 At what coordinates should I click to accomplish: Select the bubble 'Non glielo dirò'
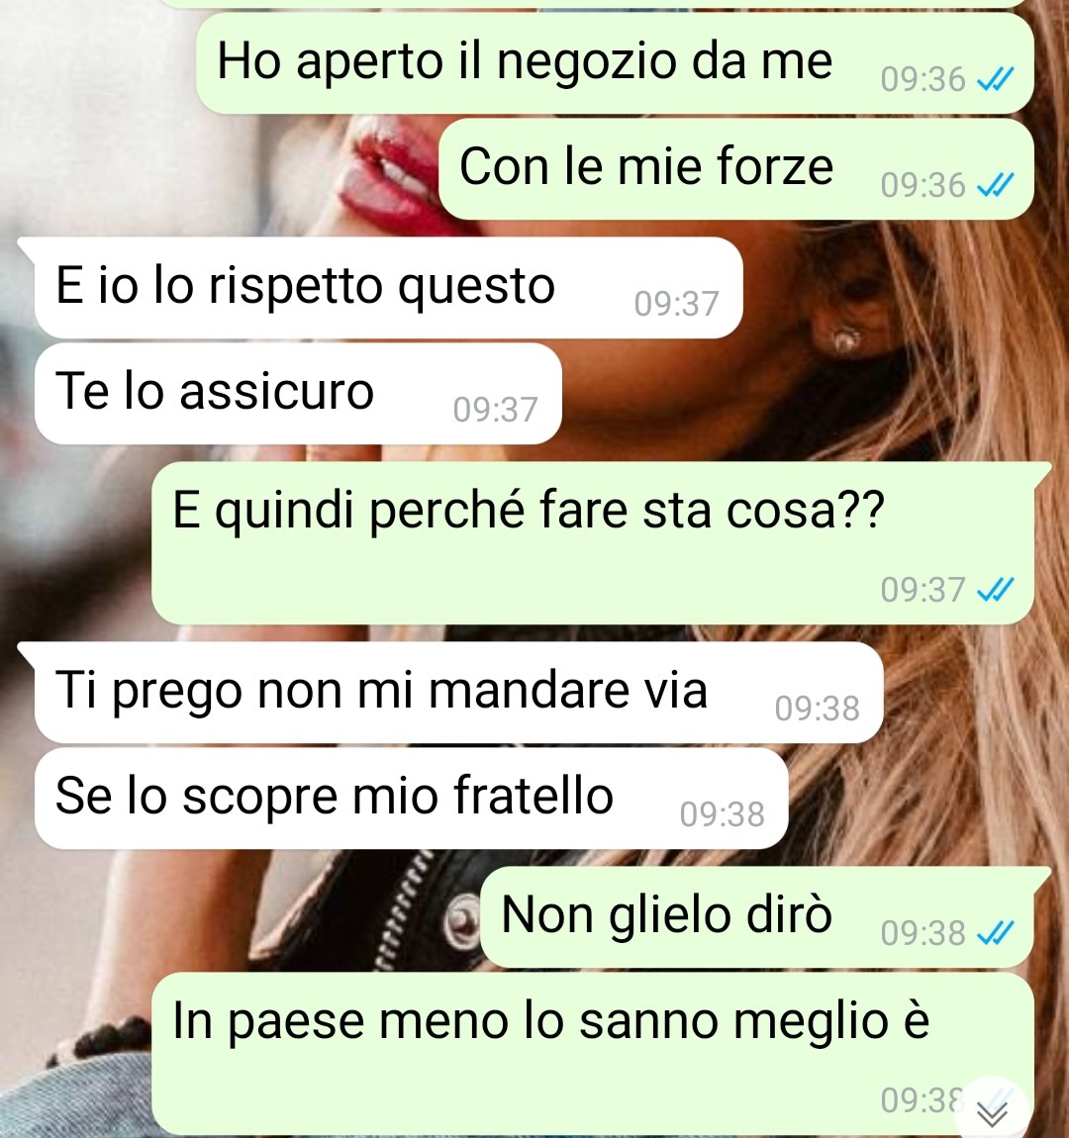pos(765,916)
